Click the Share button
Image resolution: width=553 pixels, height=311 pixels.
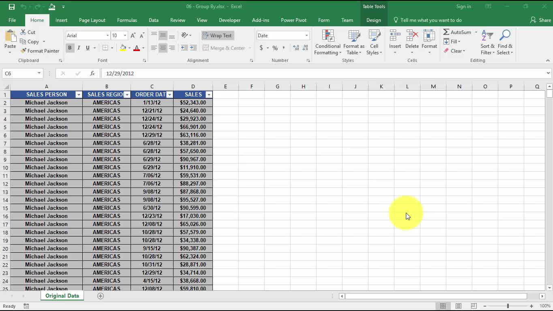coord(540,20)
